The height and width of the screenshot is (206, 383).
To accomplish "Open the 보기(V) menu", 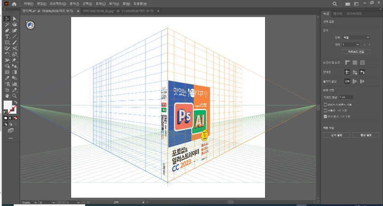I will (x=114, y=4).
